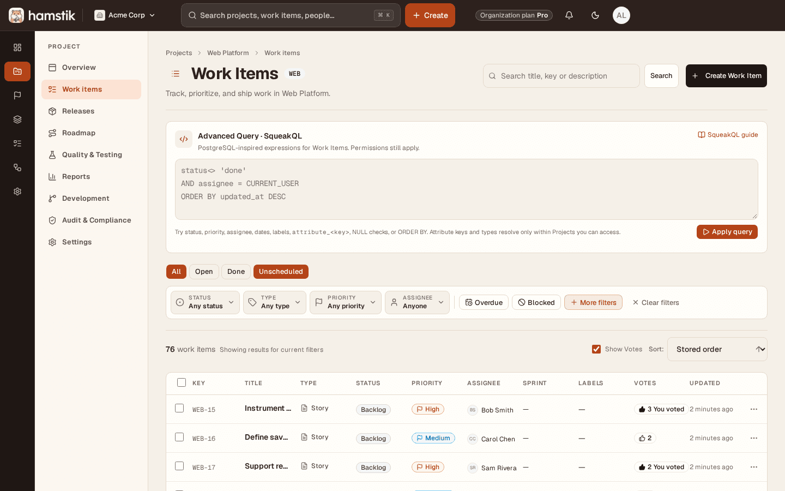Open the SqueakQL guide link
The image size is (785, 491).
(x=728, y=135)
